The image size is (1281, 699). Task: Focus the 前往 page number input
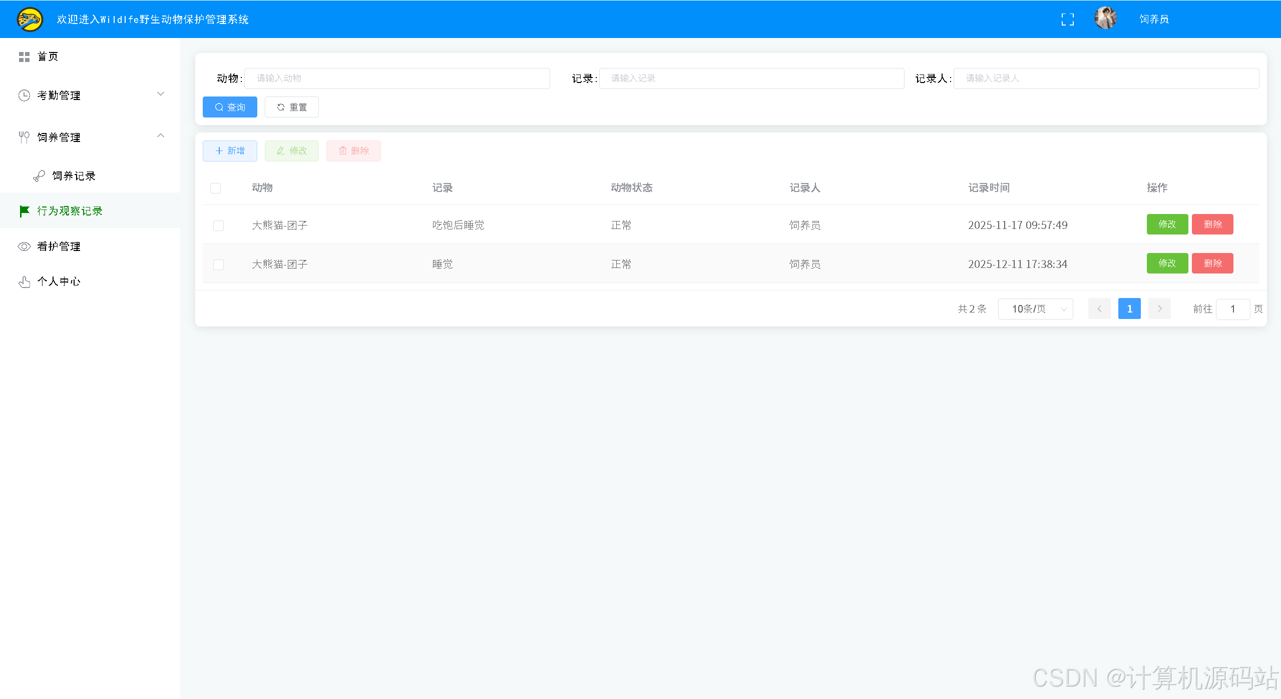pos(1233,309)
